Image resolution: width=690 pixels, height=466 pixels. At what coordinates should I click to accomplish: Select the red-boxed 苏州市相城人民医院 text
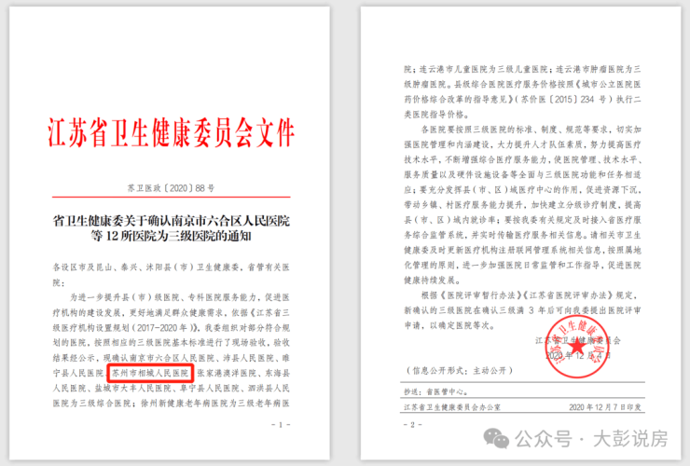point(150,373)
